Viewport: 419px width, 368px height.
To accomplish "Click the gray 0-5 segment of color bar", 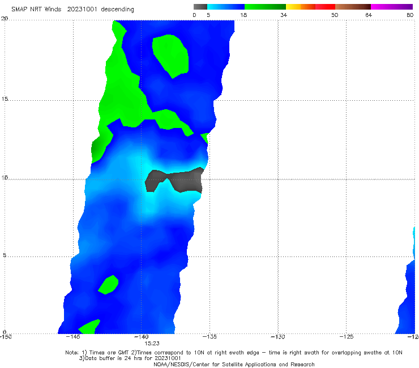I will coord(200,7).
